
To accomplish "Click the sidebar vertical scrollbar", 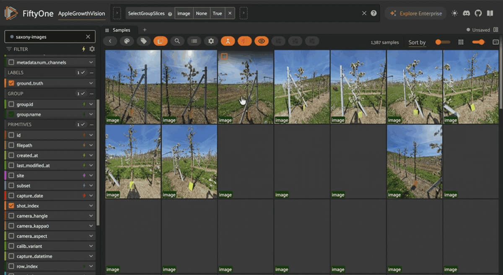I will (98, 162).
